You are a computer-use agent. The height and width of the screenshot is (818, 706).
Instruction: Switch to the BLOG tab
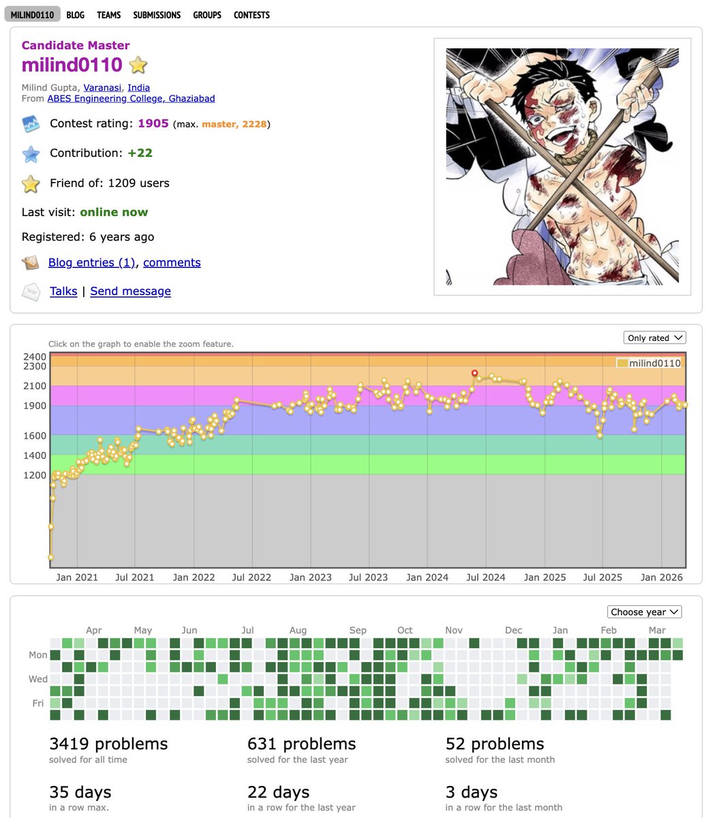75,14
